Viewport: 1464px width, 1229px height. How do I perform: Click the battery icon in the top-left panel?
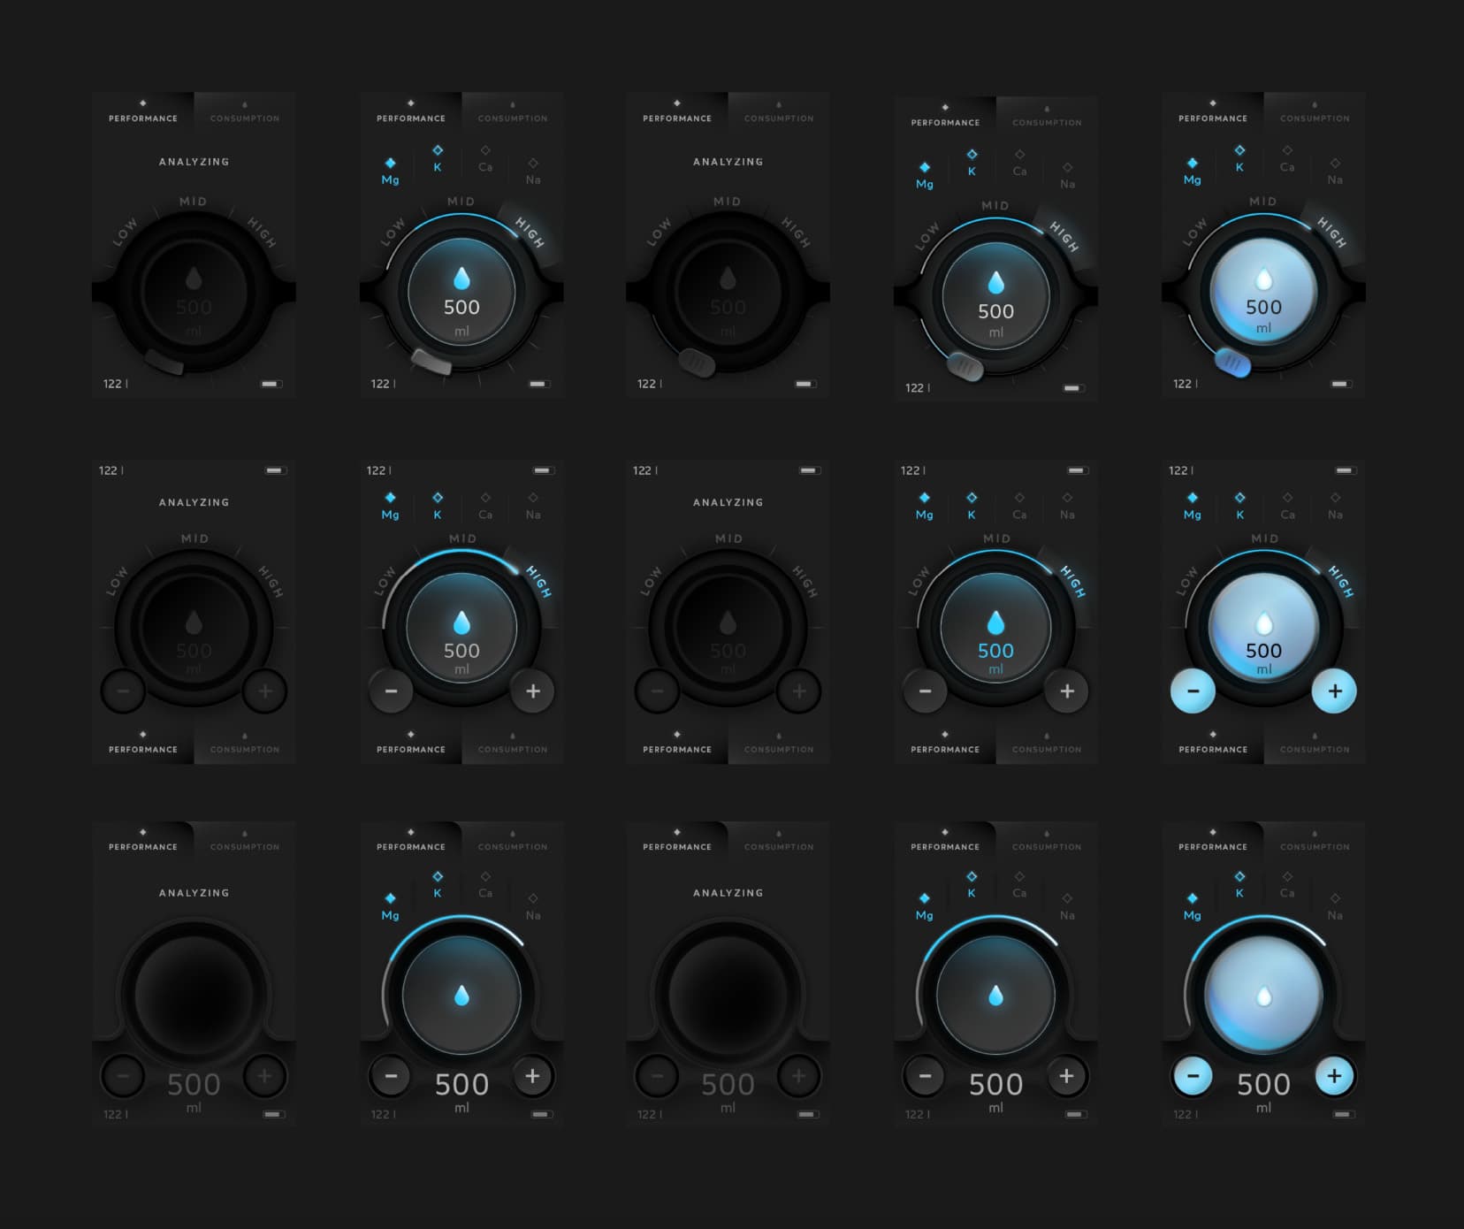(x=271, y=384)
